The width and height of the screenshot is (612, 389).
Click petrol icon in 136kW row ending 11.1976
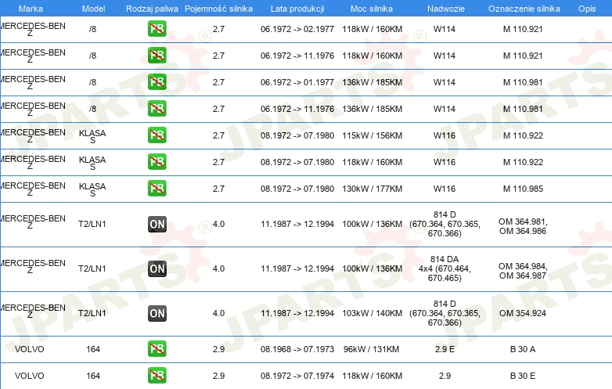[157, 109]
